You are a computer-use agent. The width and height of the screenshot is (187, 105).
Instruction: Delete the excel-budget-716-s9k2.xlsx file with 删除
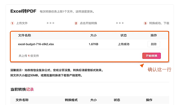pos(154,44)
